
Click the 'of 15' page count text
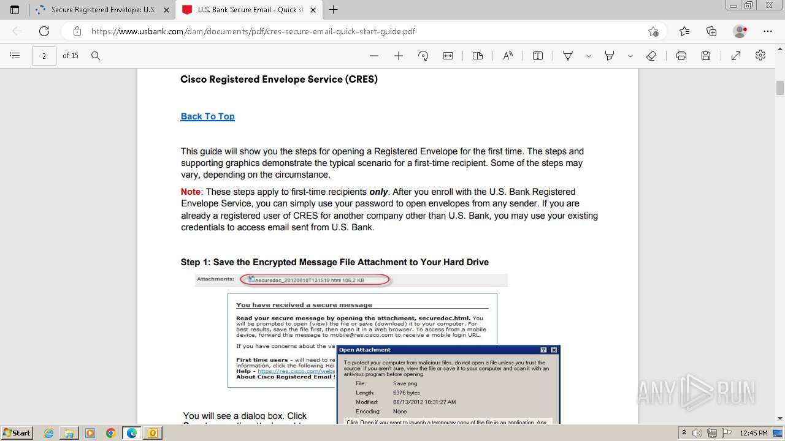pyautogui.click(x=71, y=56)
